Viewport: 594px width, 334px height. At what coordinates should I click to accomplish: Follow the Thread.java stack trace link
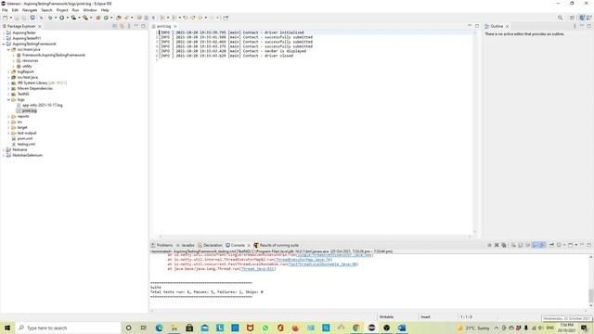[x=258, y=269]
